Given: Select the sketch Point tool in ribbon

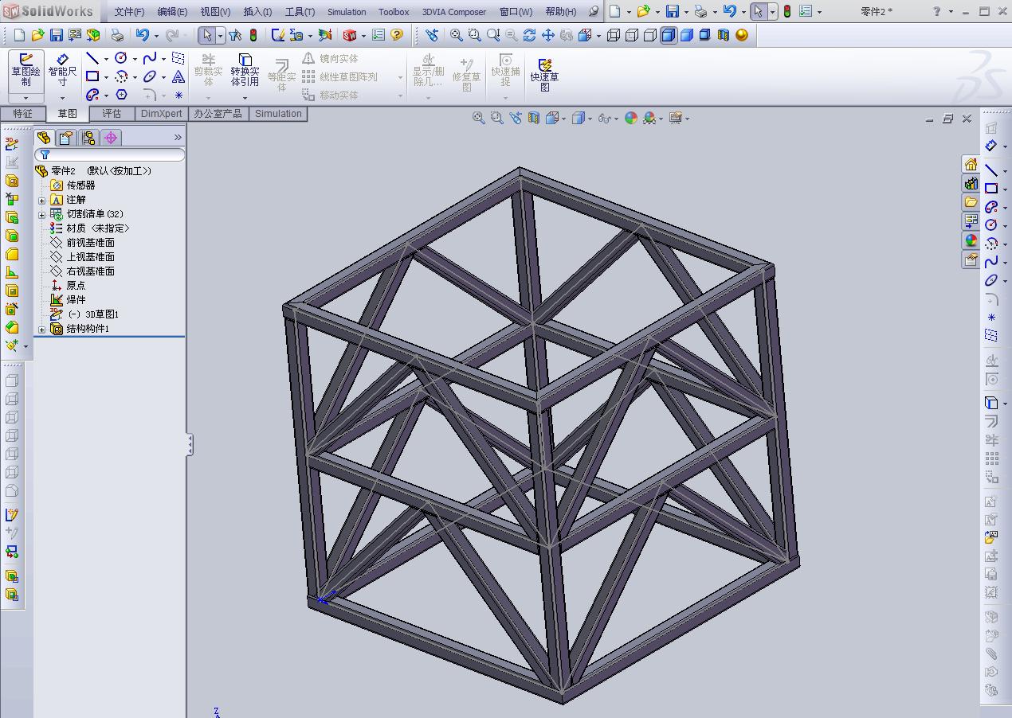Looking at the screenshot, I should click(x=178, y=95).
